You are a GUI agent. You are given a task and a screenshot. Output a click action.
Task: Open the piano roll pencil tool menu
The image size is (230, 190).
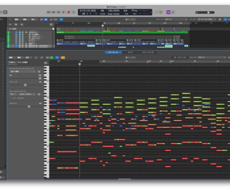133,57
